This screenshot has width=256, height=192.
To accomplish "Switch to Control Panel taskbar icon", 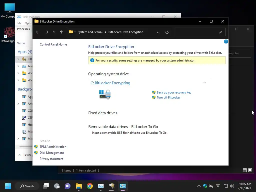I will coord(122,186).
